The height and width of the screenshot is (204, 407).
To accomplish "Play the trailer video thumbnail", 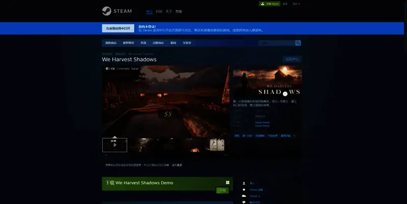I will click(114, 145).
